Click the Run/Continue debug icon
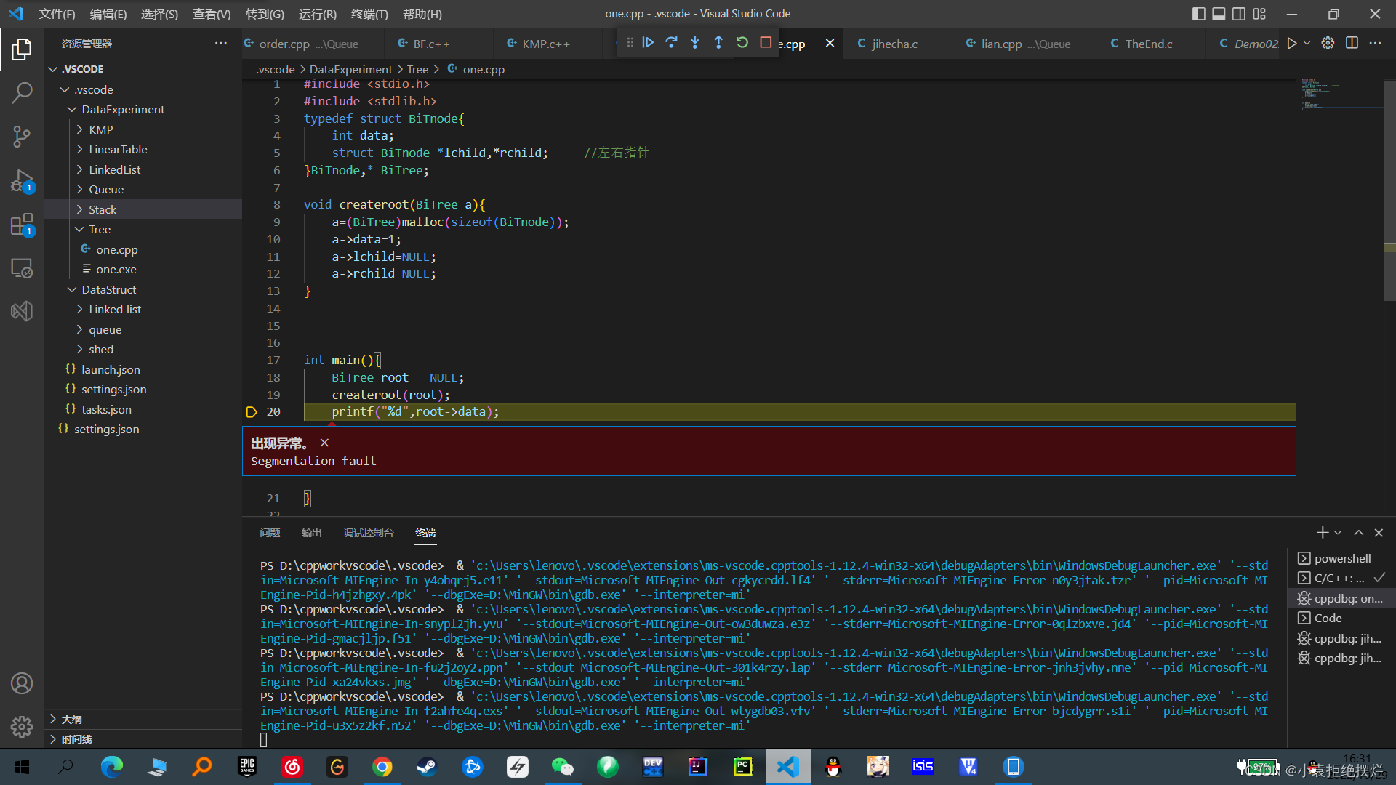The image size is (1396, 785). coord(647,43)
